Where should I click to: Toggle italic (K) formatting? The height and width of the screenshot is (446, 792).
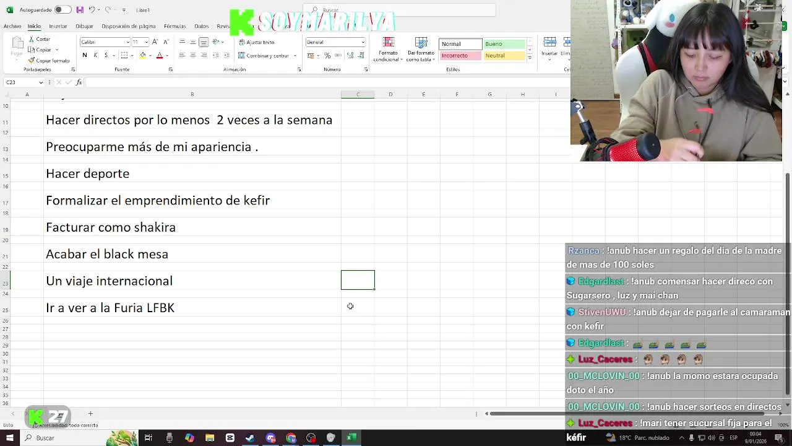pyautogui.click(x=95, y=55)
